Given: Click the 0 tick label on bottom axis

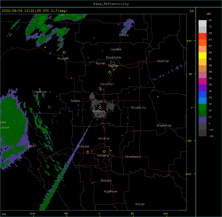Looking at the screenshot, I should [99, 213].
